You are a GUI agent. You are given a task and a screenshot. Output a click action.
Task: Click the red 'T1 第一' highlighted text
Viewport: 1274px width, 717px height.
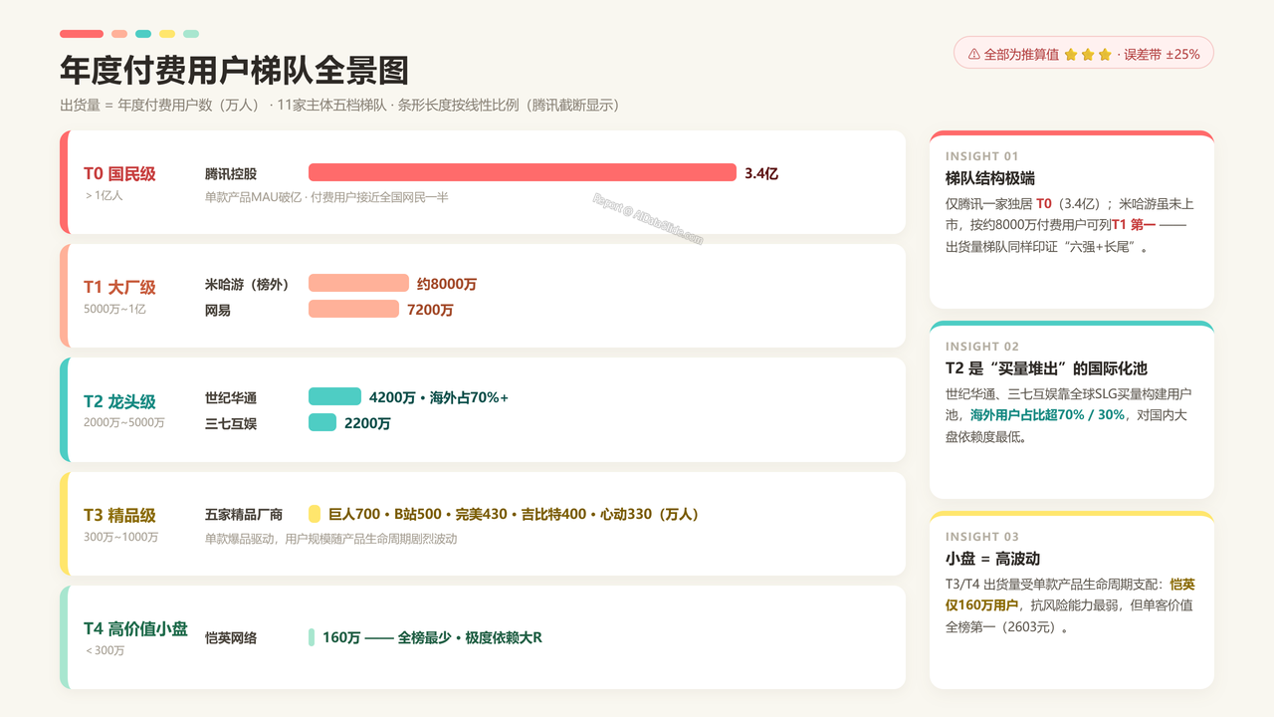[x=1133, y=225]
